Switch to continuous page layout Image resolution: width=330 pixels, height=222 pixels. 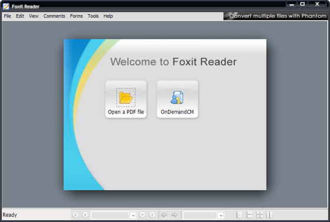pyautogui.click(x=249, y=215)
